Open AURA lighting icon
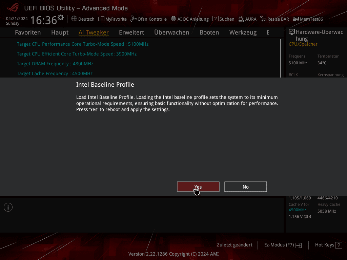This screenshot has height=260, width=347. (x=241, y=19)
